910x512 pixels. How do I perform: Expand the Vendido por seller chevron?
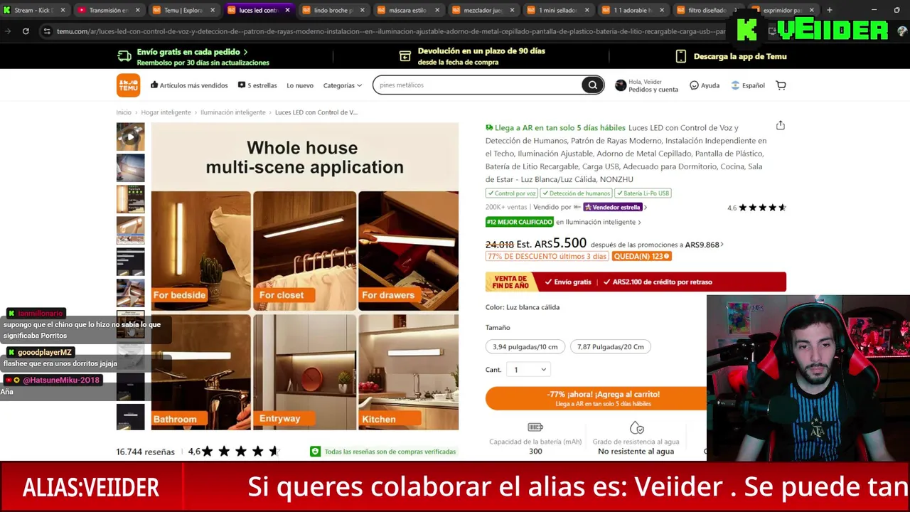tap(645, 208)
